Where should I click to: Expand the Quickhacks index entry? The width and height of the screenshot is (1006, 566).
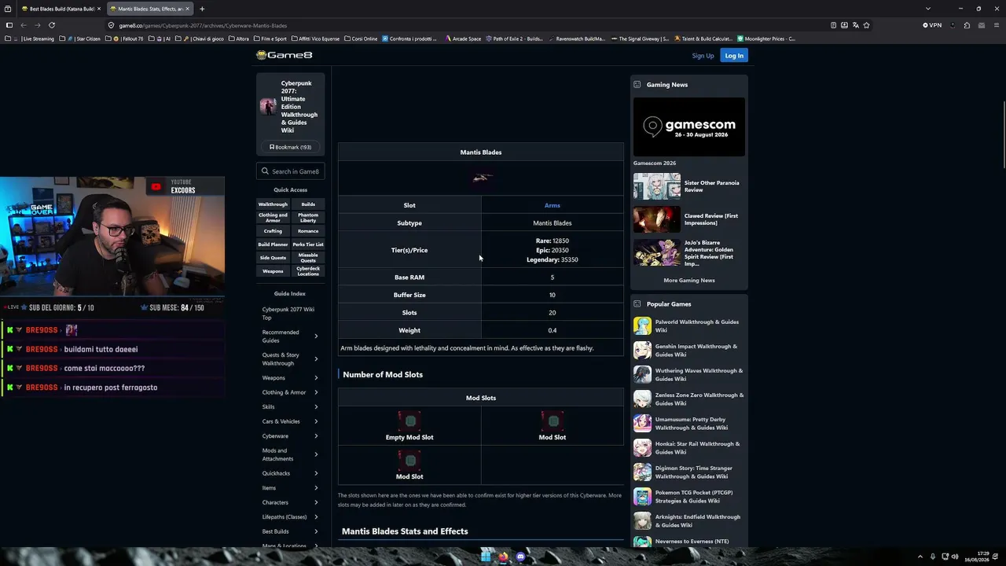[316, 473]
